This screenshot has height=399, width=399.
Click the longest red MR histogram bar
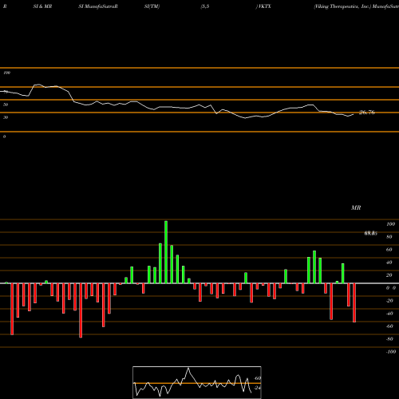click(81, 310)
